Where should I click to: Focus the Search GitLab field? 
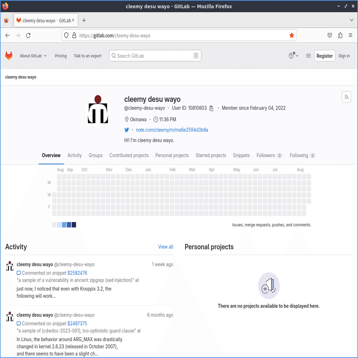coord(155,56)
